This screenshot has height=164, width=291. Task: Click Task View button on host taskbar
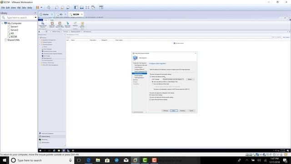pos(79,160)
